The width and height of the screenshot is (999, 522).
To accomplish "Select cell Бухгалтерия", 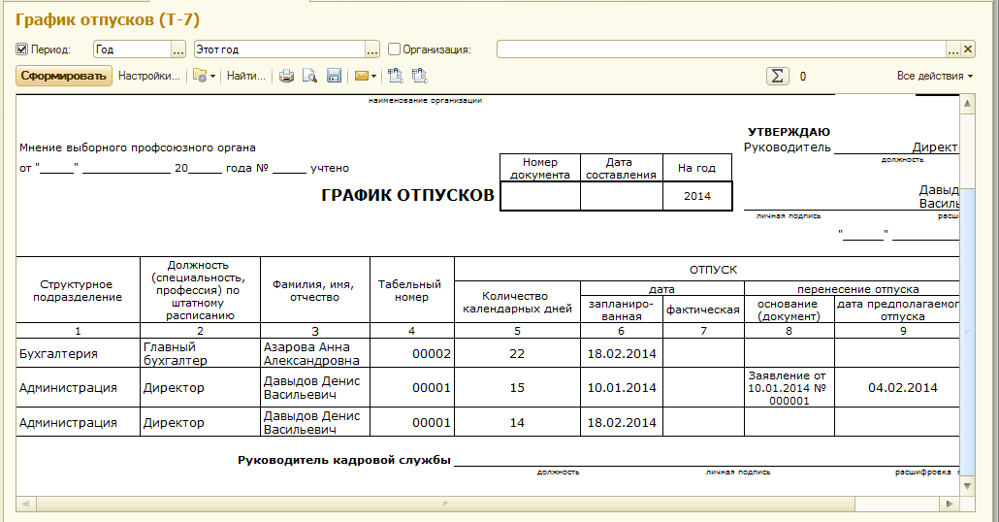I will 78,354.
